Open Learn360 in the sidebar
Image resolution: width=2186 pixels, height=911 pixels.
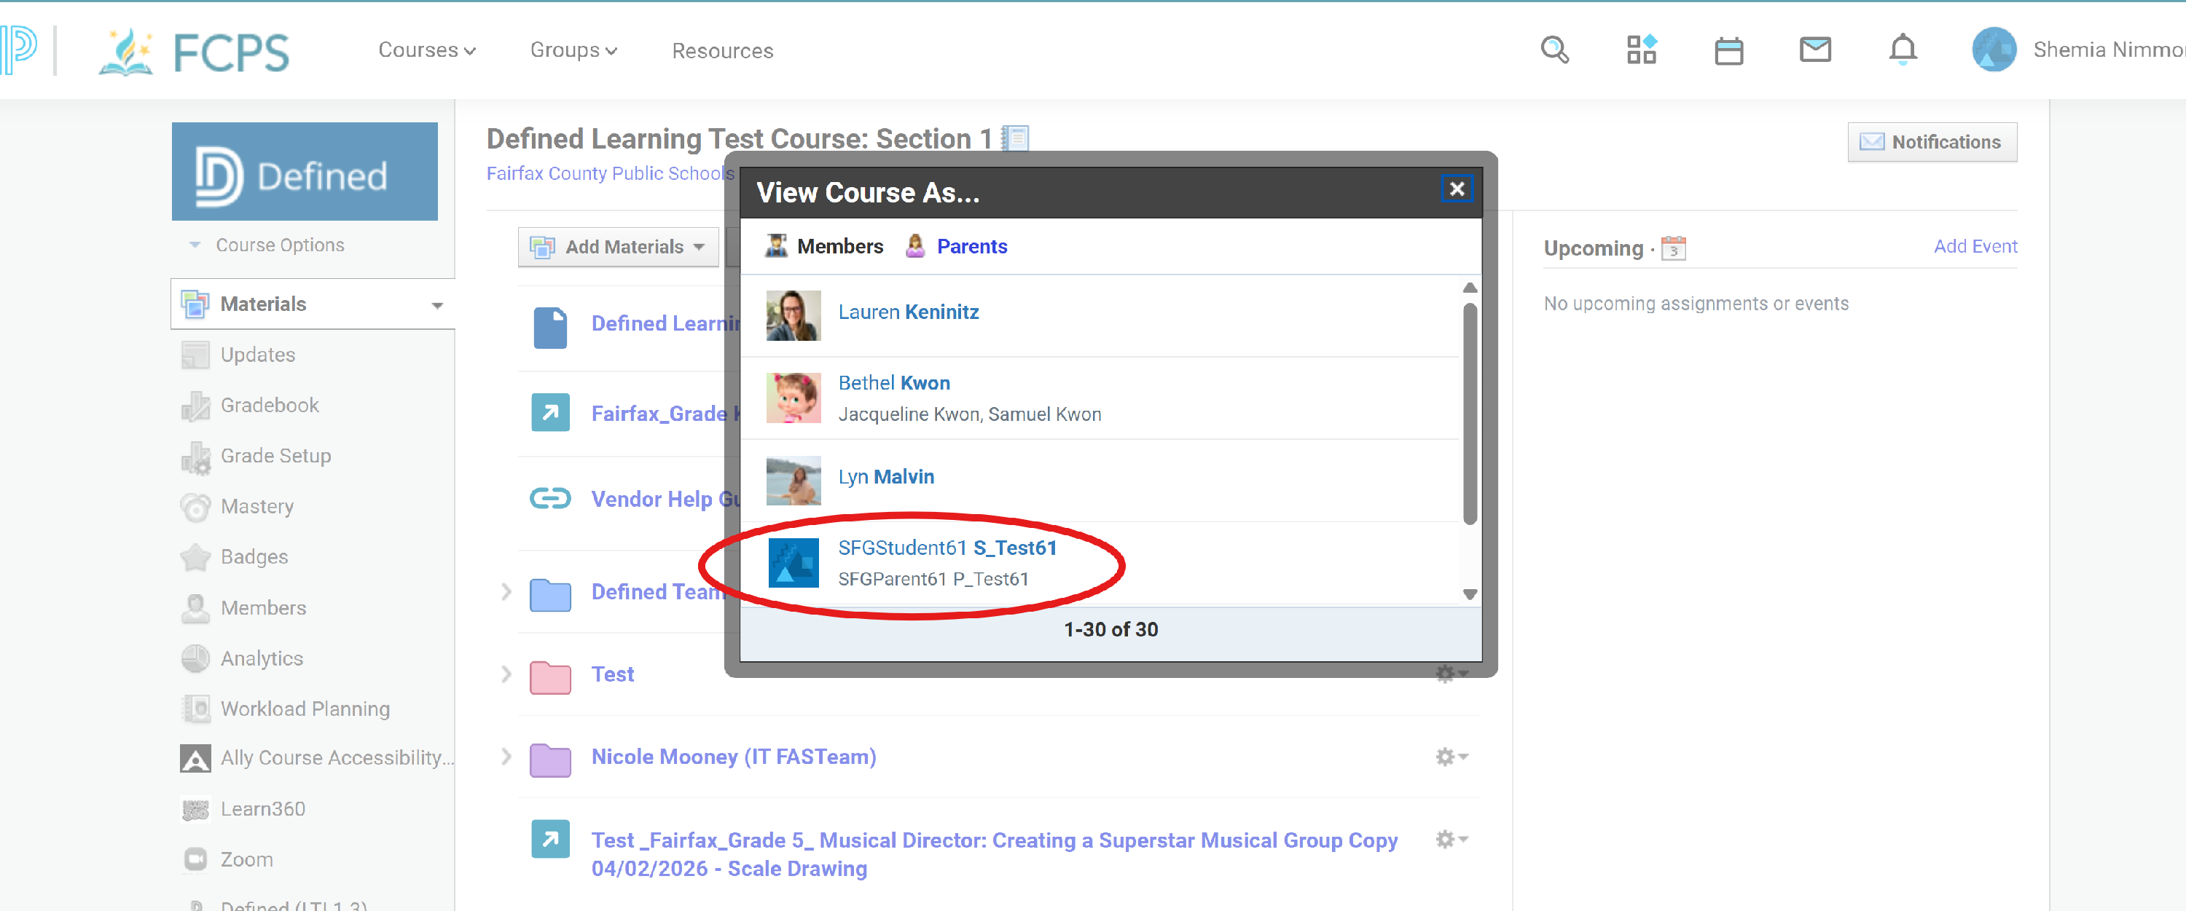tap(262, 809)
